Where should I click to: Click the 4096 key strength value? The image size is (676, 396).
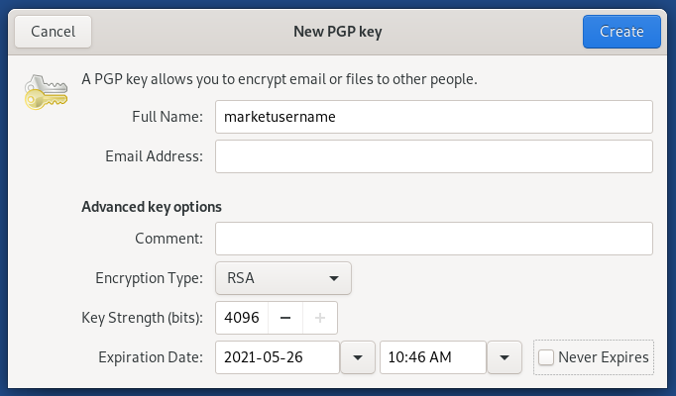(x=242, y=318)
